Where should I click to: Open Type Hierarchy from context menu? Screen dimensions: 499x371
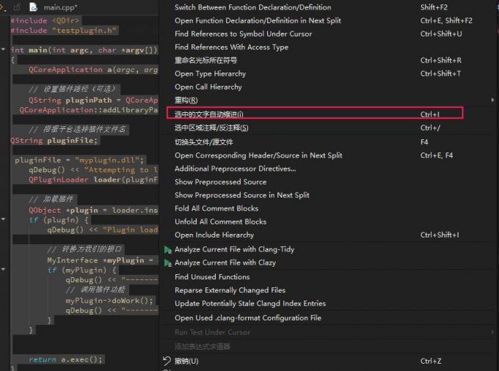210,73
